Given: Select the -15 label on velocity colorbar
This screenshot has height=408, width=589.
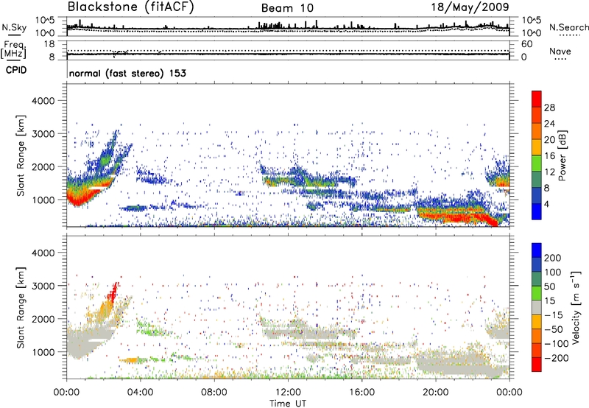Looking at the screenshot, I should coord(554,315).
